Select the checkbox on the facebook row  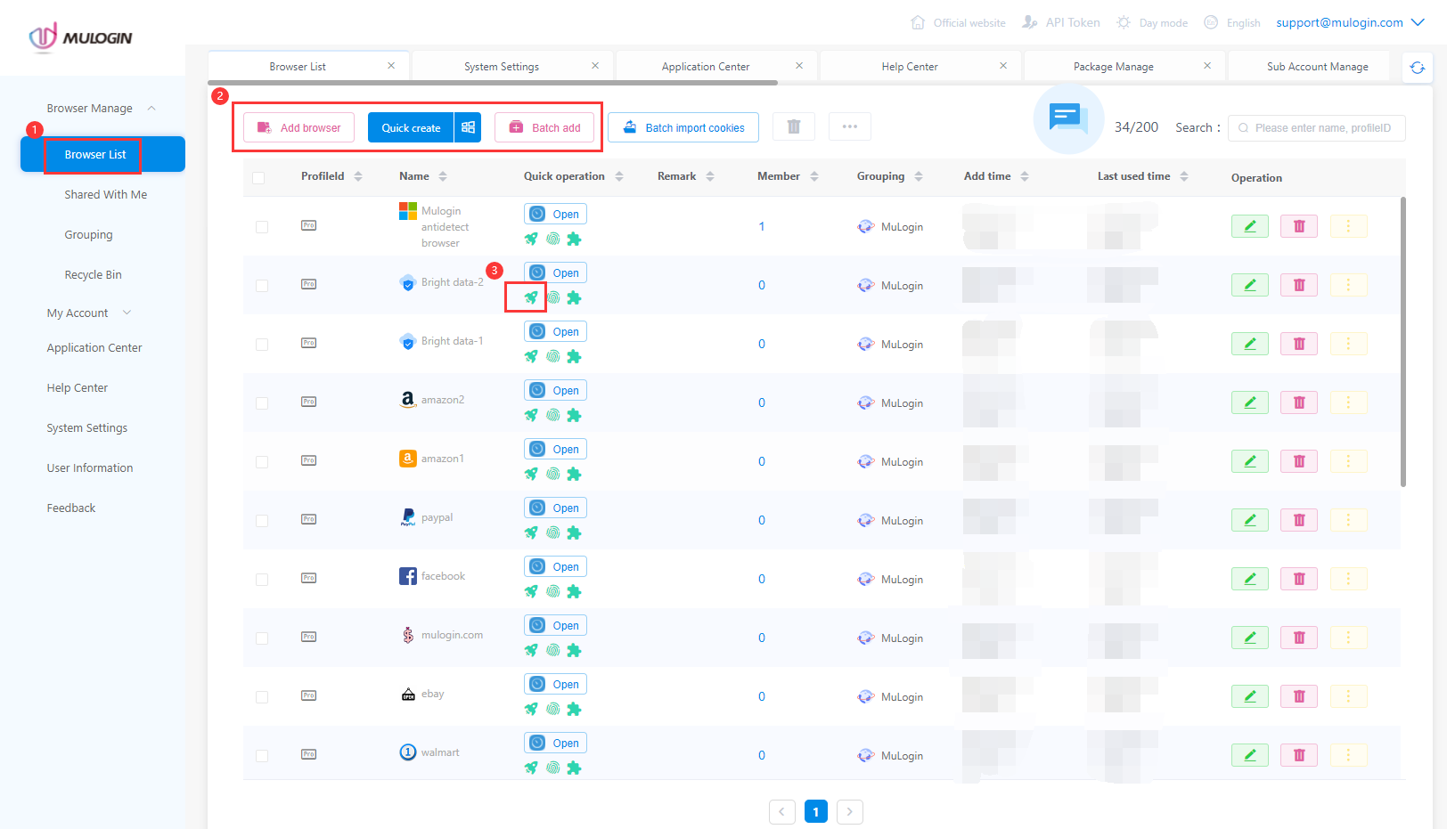(262, 579)
